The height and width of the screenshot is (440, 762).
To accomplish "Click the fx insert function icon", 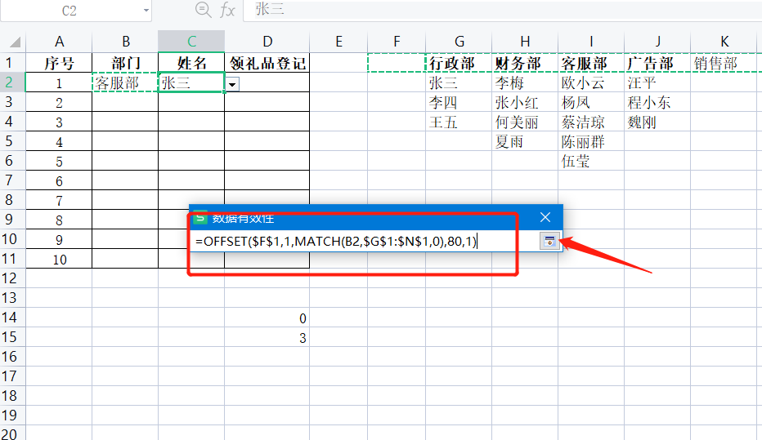I will click(227, 9).
